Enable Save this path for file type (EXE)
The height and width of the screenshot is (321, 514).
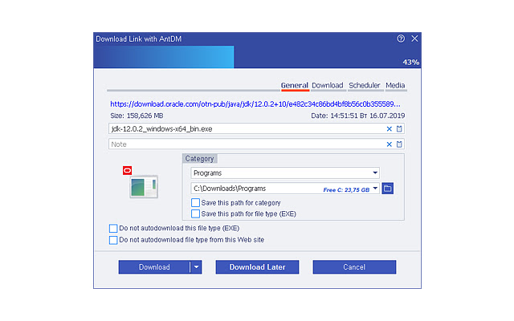tap(195, 214)
